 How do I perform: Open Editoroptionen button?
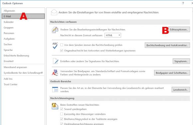pyautogui.click(x=179, y=30)
